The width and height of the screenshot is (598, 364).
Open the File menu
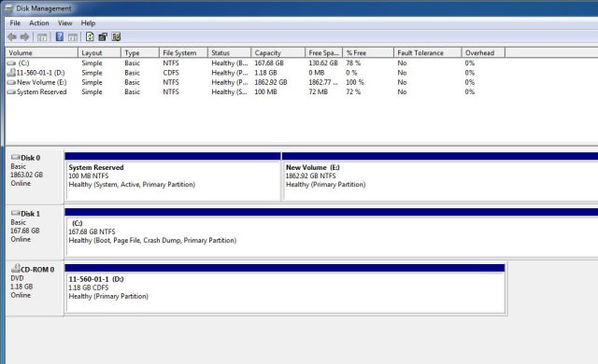click(x=15, y=23)
